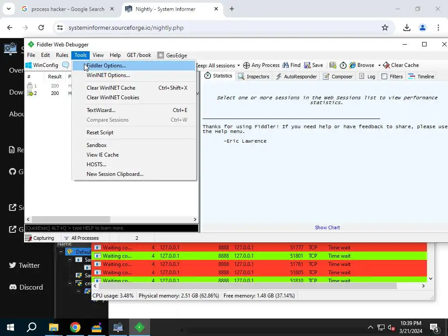
Task: Select row with local port 51801
Action: tap(259, 255)
